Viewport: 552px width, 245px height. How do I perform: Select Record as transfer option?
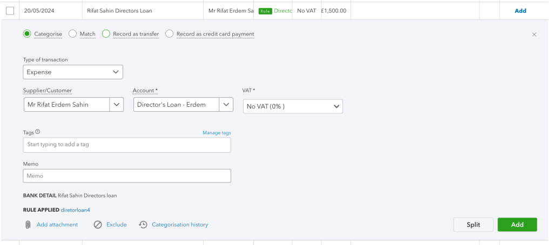pyautogui.click(x=106, y=34)
